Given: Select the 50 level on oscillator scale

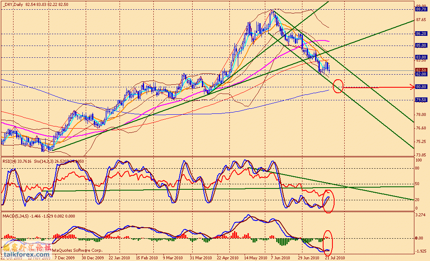Looking at the screenshot, I should coord(417,184).
